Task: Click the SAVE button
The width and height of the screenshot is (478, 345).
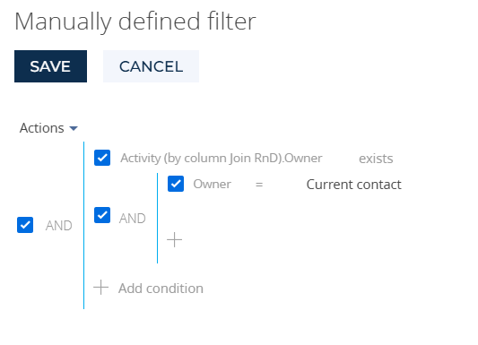Action: click(x=50, y=66)
